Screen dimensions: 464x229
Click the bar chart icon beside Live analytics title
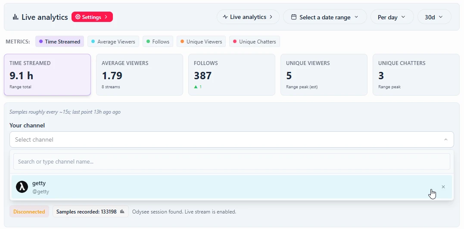pos(16,17)
